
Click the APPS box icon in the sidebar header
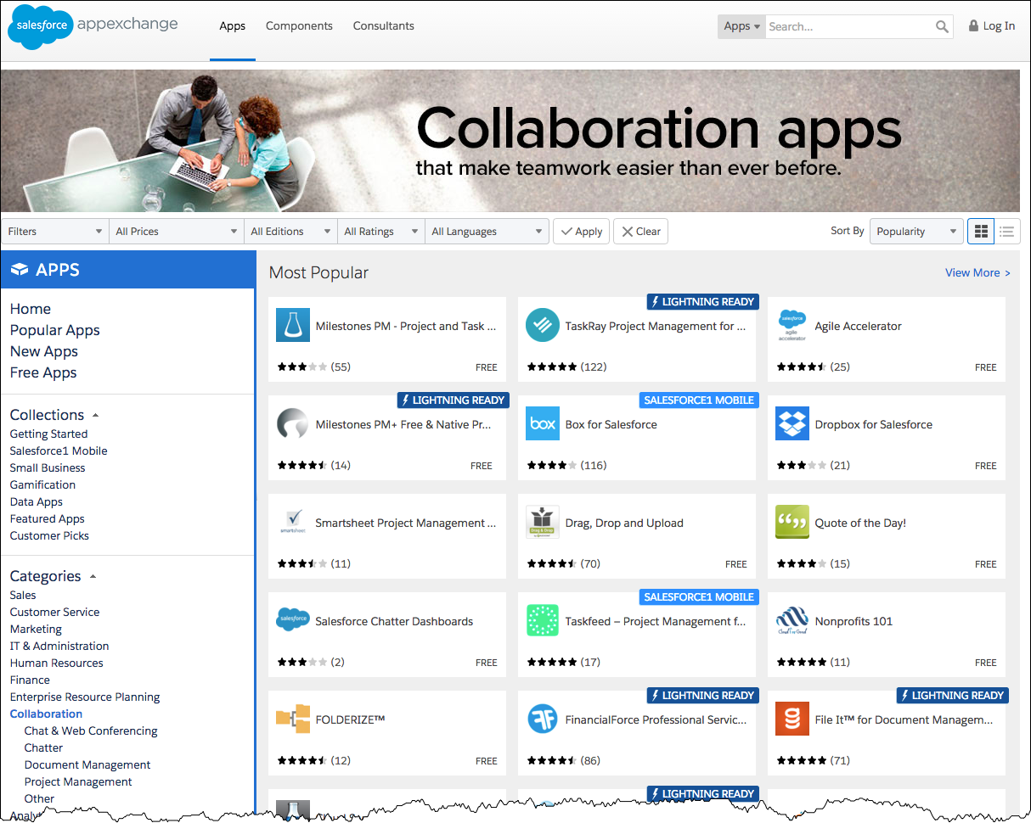20,270
